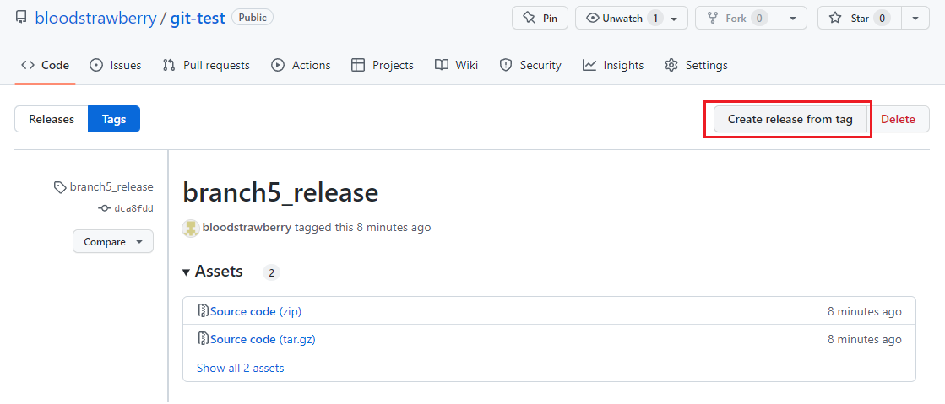This screenshot has width=945, height=404.
Task: Open the Issues tab
Action: click(115, 65)
